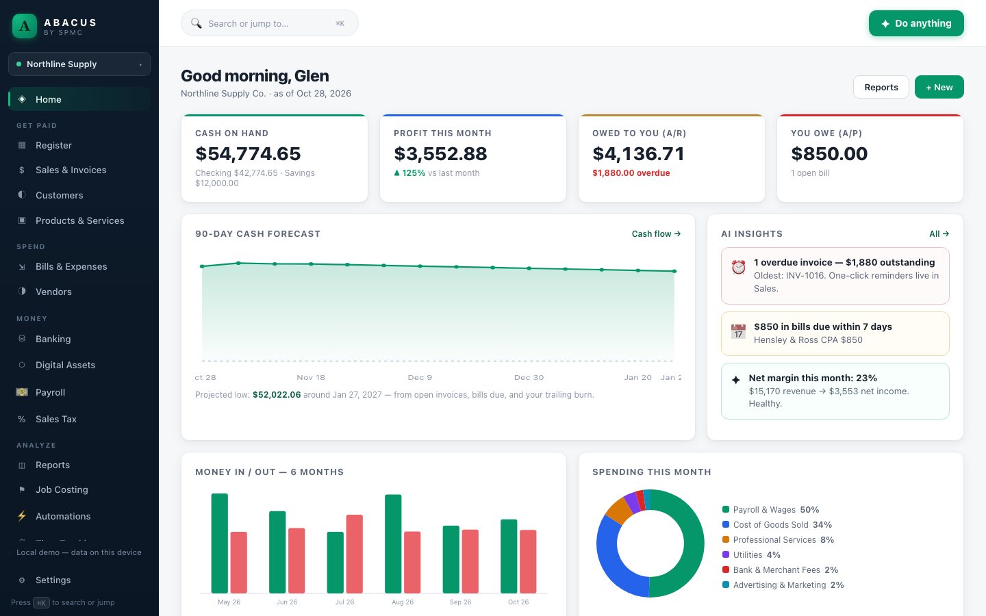Click the Do anything button

tap(916, 23)
